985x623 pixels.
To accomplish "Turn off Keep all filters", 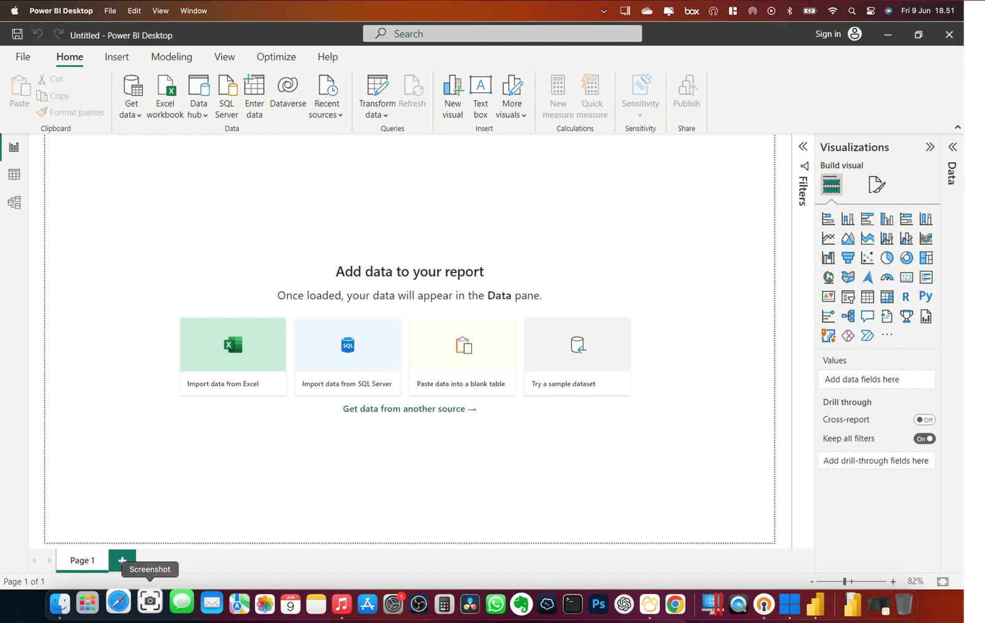I will tap(924, 438).
